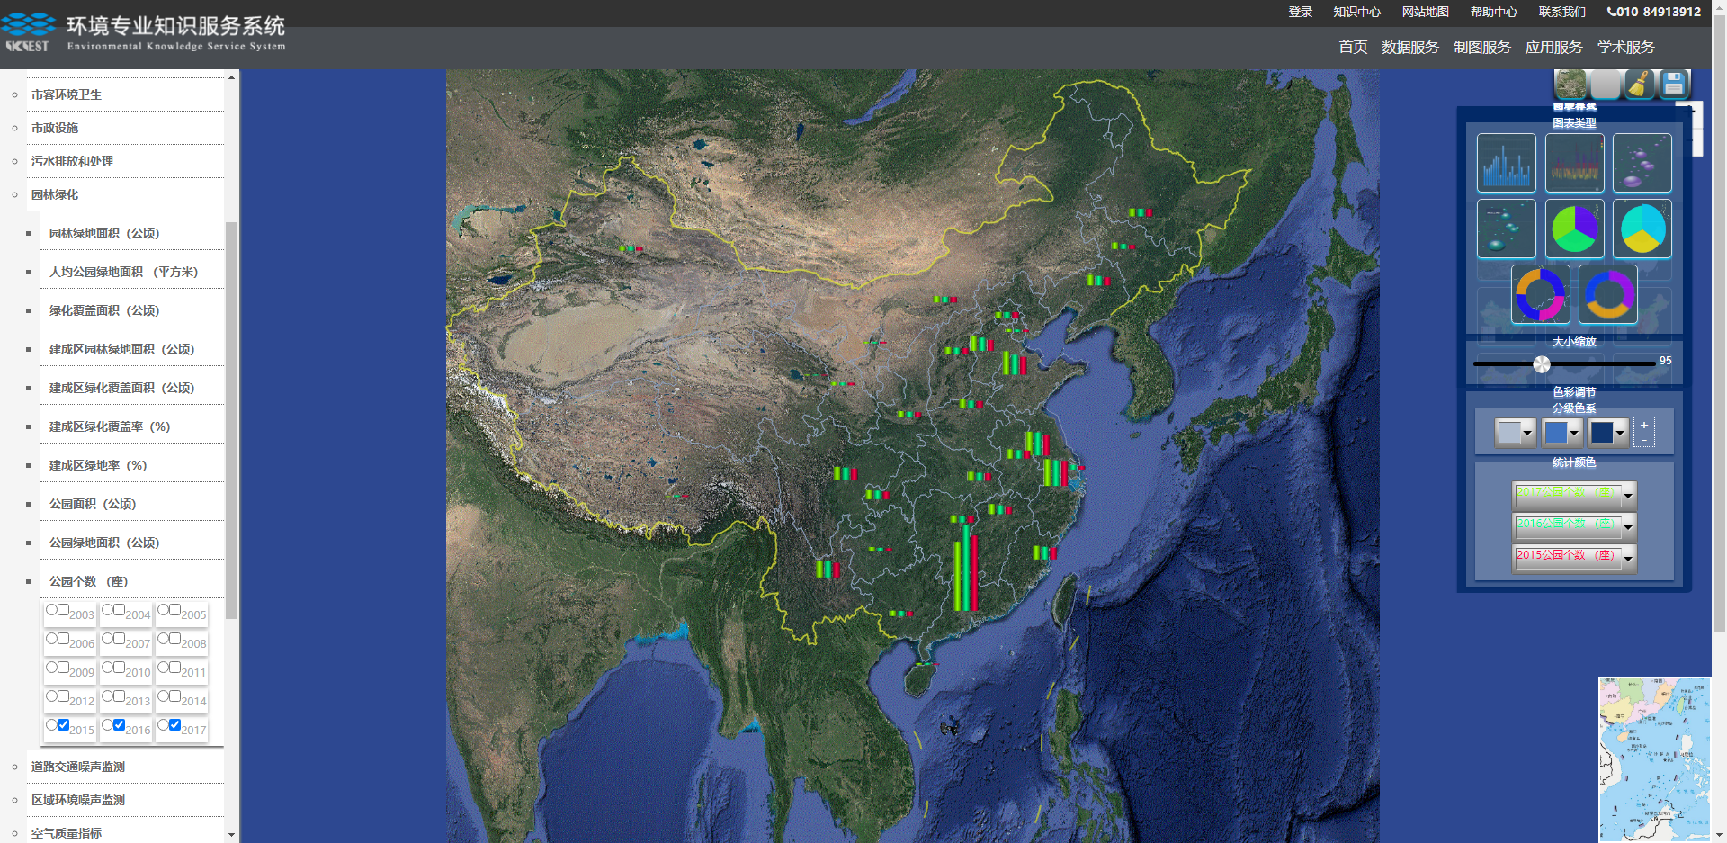Expand the 道路交通噪声监测 category
This screenshot has width=1727, height=843.
[x=78, y=767]
